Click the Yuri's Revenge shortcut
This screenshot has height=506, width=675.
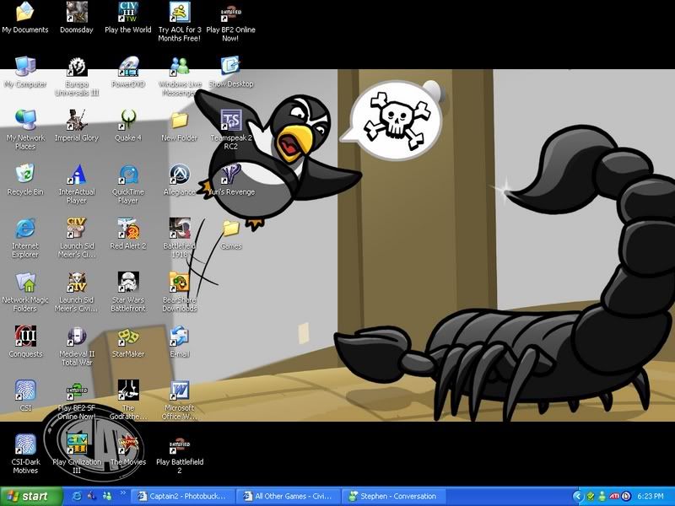[x=230, y=180]
